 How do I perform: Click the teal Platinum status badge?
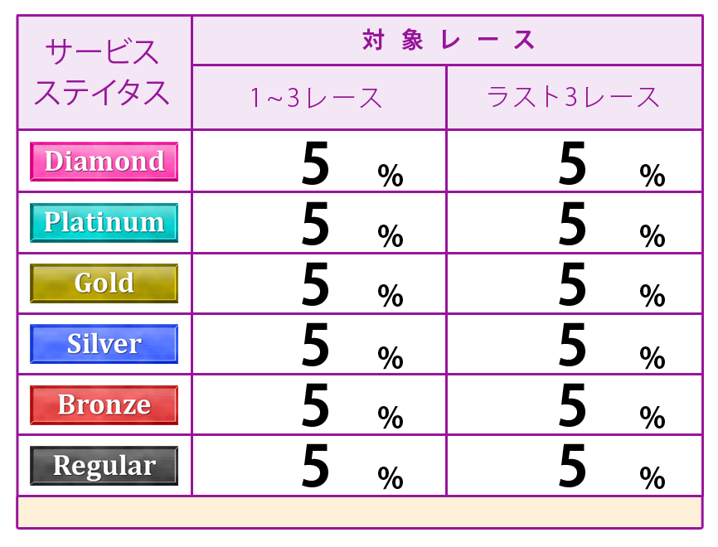tap(104, 222)
